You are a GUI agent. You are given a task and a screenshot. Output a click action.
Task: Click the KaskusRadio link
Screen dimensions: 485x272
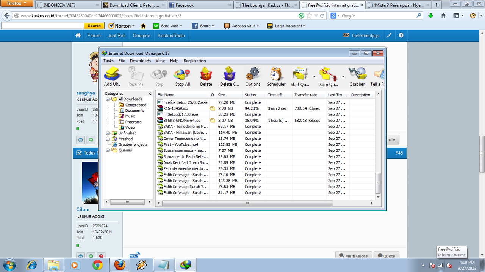[x=171, y=36]
